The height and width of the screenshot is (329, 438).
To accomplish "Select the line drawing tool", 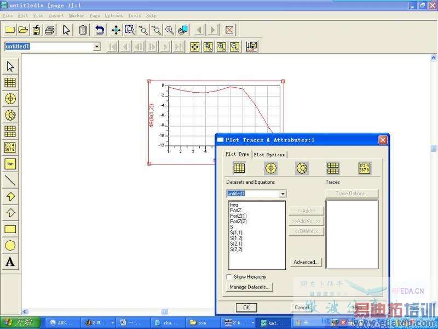I will coord(10,180).
